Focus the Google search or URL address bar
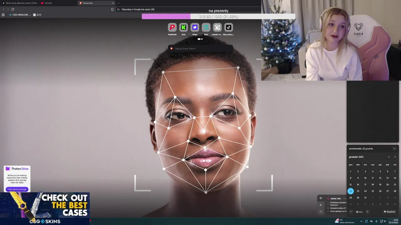 188,9
